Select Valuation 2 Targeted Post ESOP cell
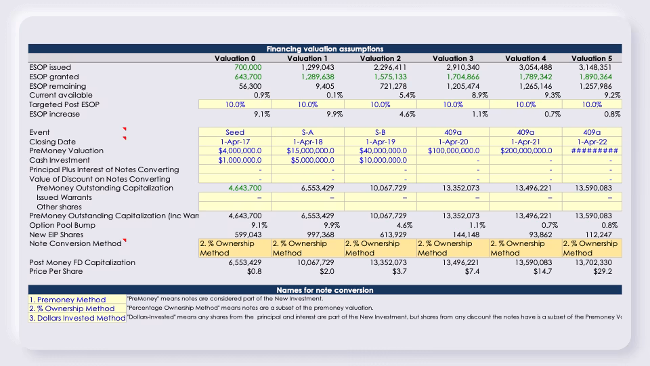 tap(381, 104)
